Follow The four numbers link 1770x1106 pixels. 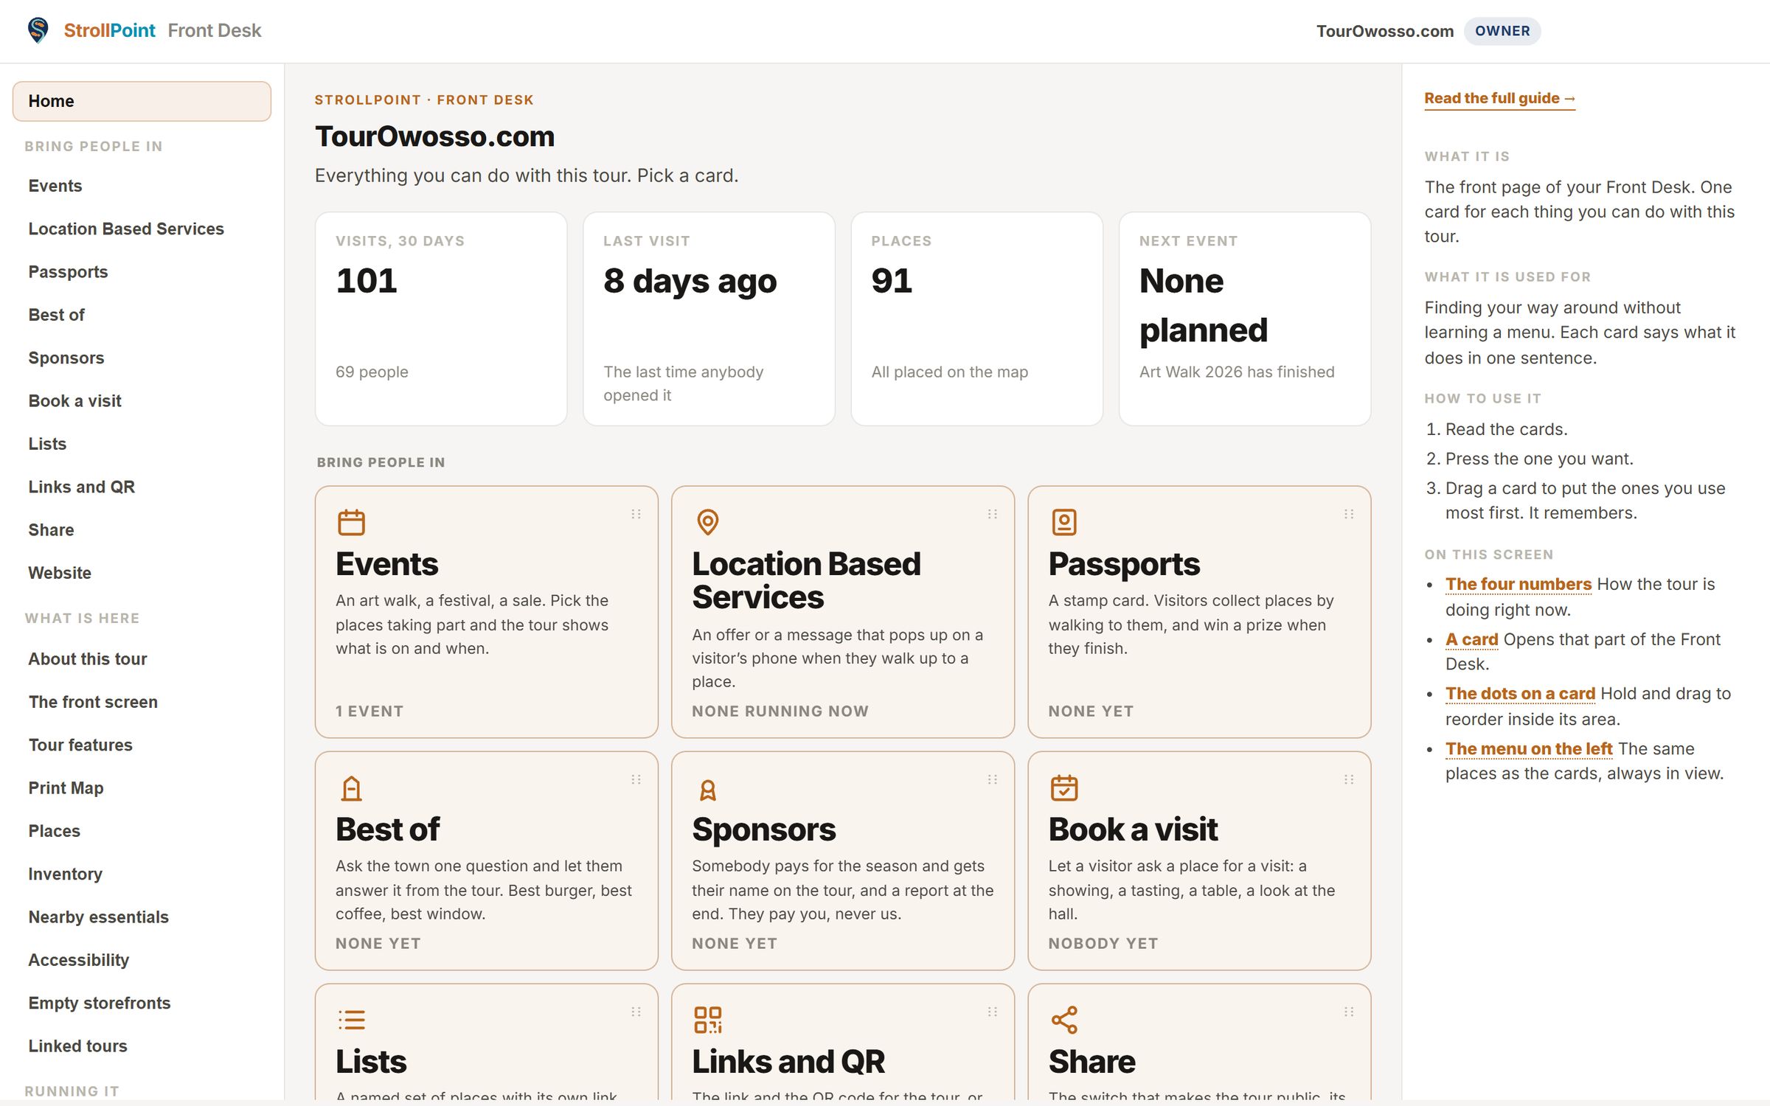pos(1518,584)
